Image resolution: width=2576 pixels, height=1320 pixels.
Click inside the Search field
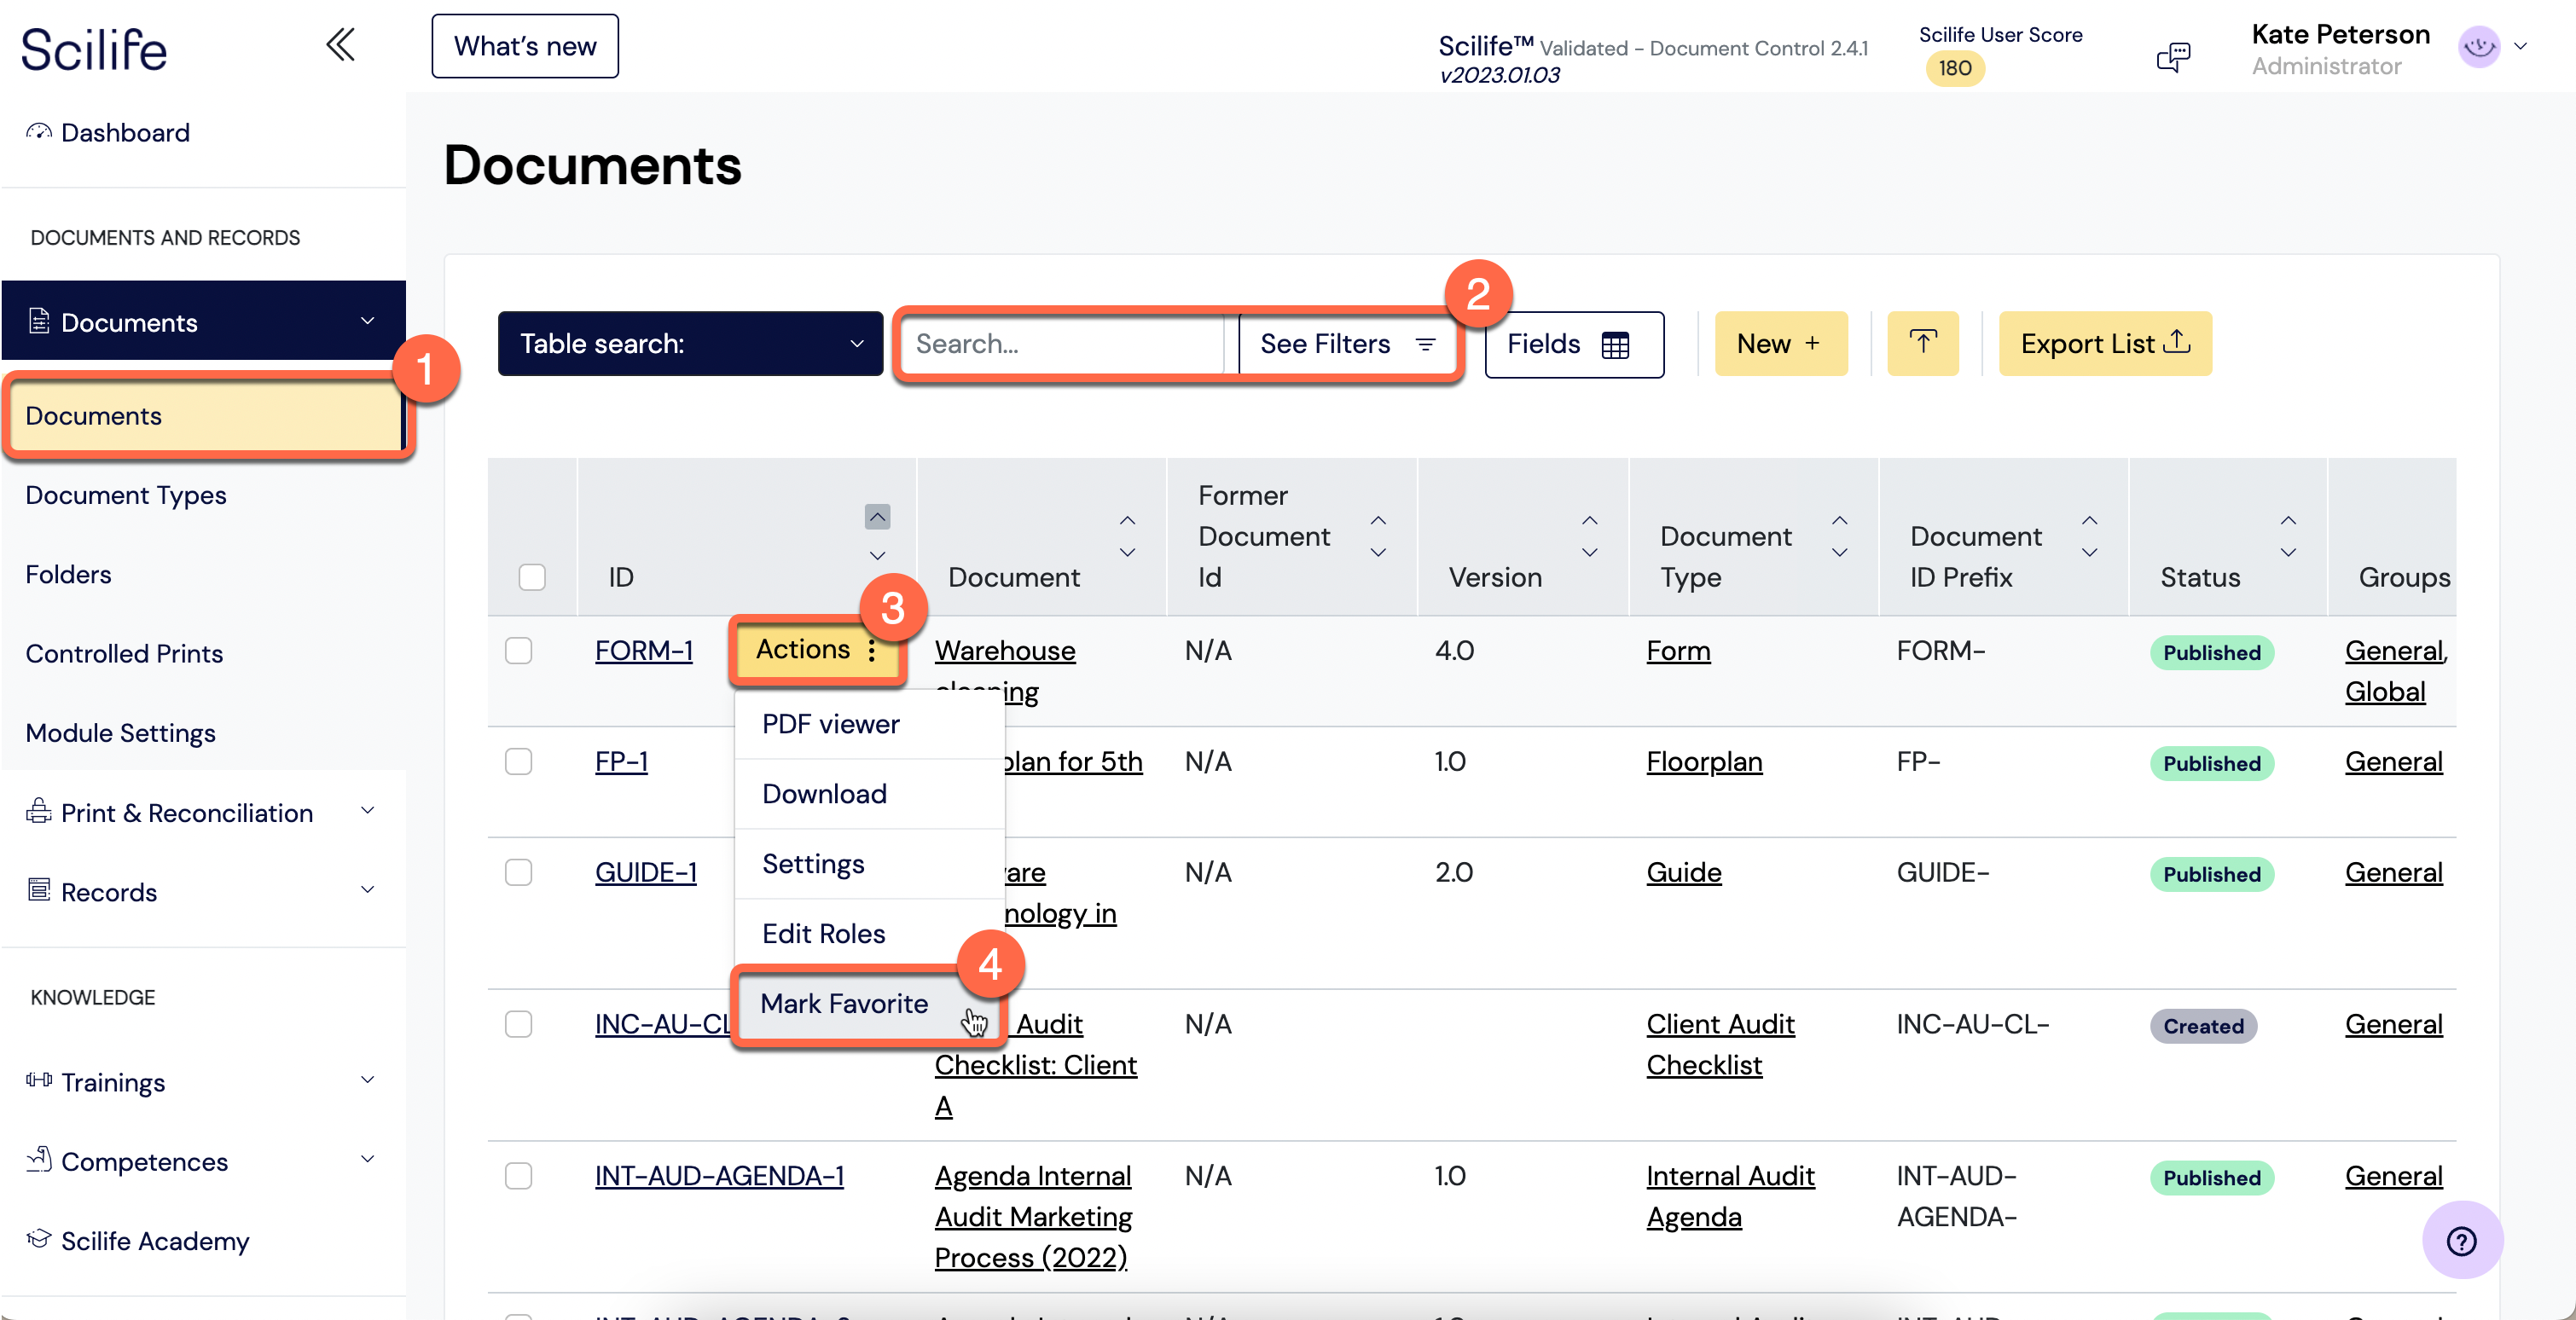[1060, 344]
